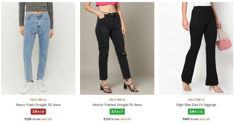235x124 pixels.
Task: Click the struck-through ₹3,999 original price
Action: click(195, 119)
